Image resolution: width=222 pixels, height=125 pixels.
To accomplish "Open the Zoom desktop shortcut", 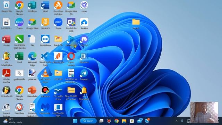I will click(x=58, y=24).
